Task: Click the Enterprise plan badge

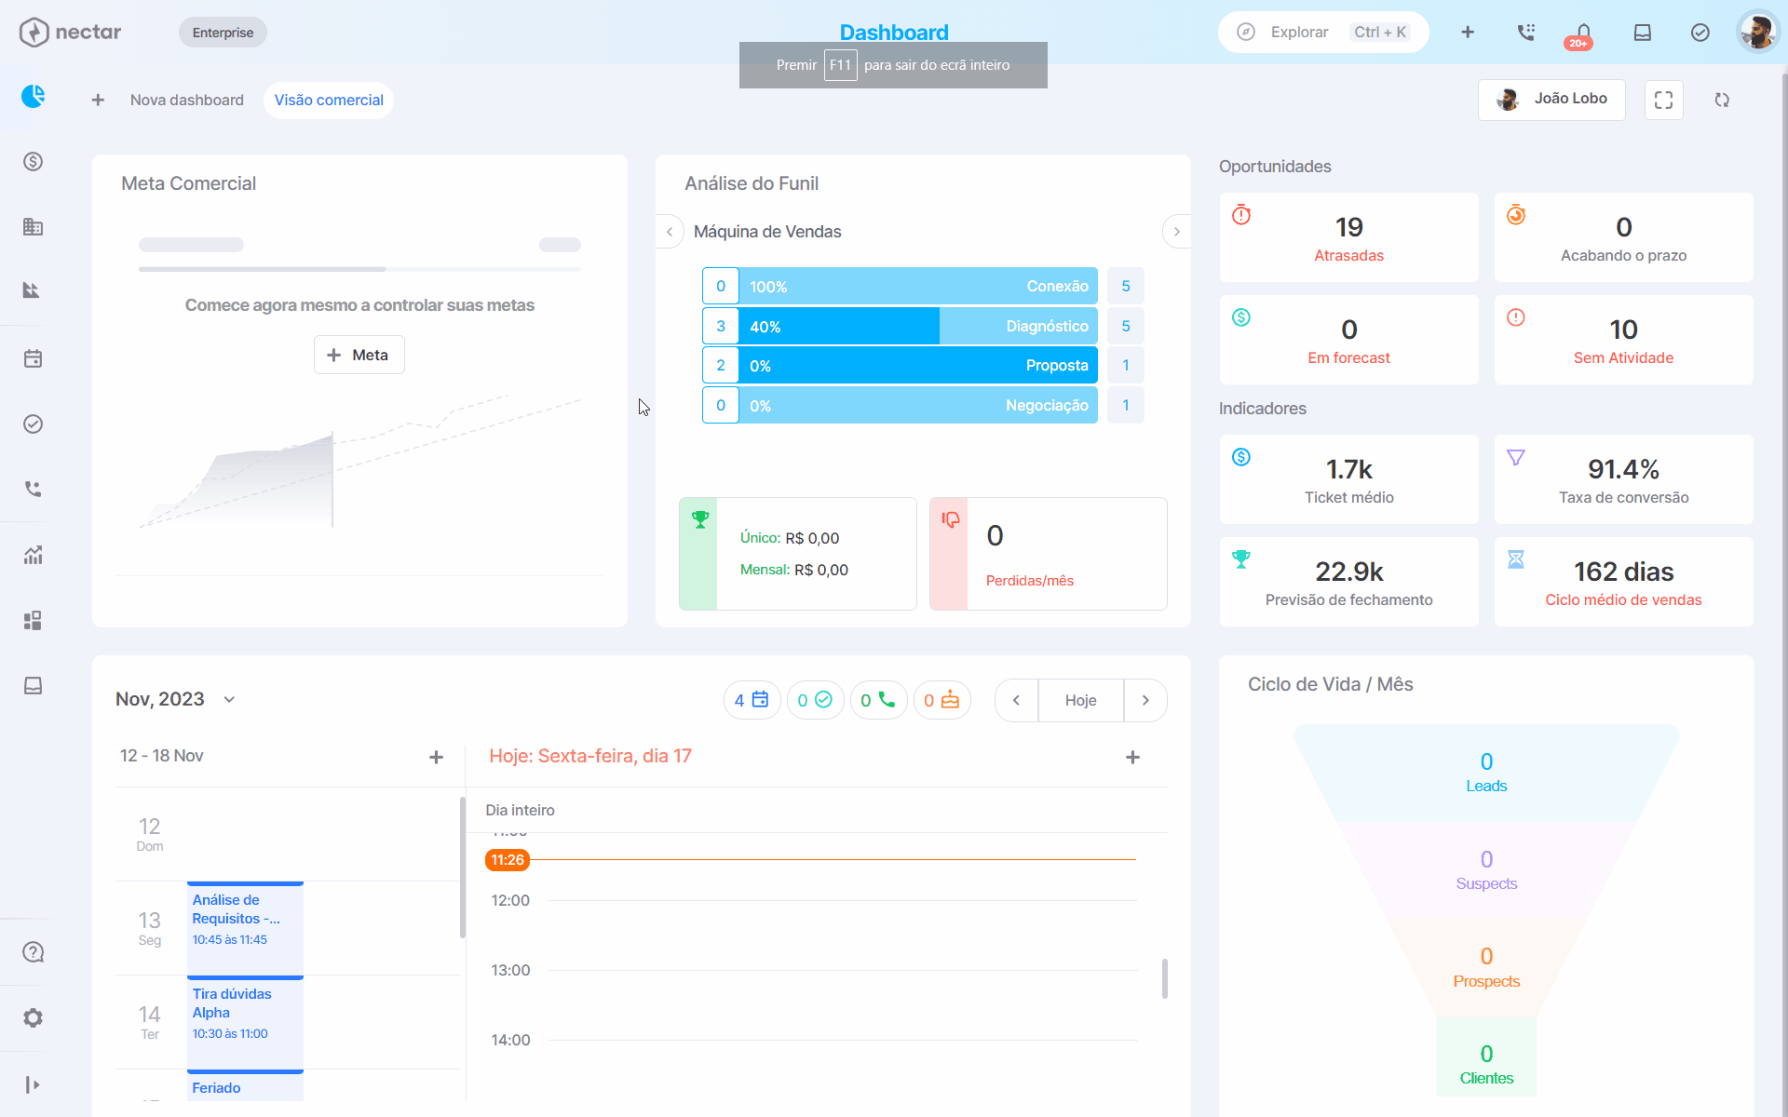Action: [x=223, y=33]
